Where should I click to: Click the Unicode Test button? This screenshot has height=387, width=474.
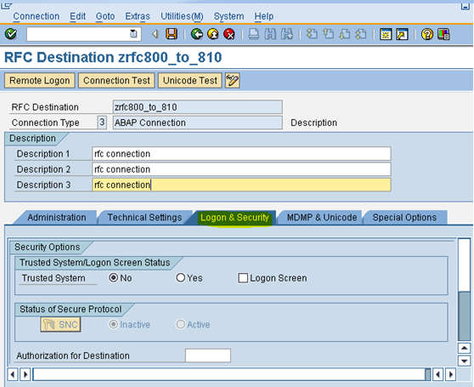pyautogui.click(x=189, y=81)
